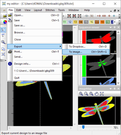Zoom in on the ImageMap panel
The image size is (121, 135).
pyautogui.click(x=81, y=94)
